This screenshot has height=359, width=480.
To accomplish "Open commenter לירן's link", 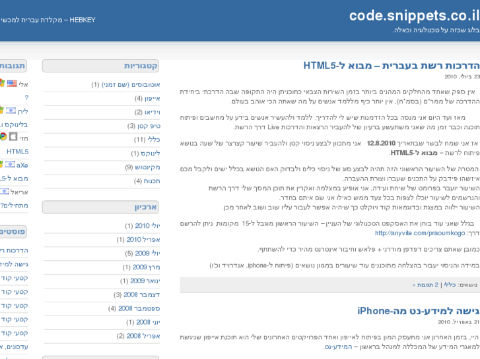I will click(x=22, y=111).
